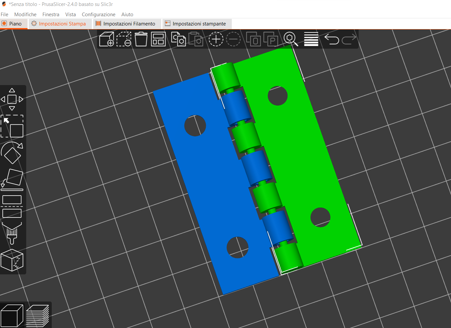Switch to the Piano tab

(x=14, y=24)
